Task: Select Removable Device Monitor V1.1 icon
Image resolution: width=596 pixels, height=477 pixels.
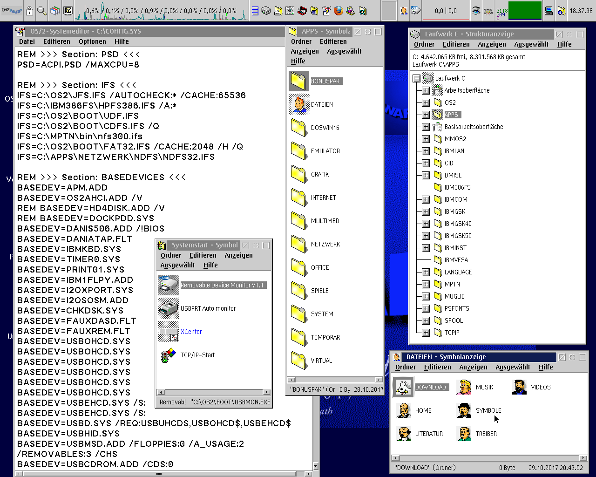Action: click(x=169, y=285)
